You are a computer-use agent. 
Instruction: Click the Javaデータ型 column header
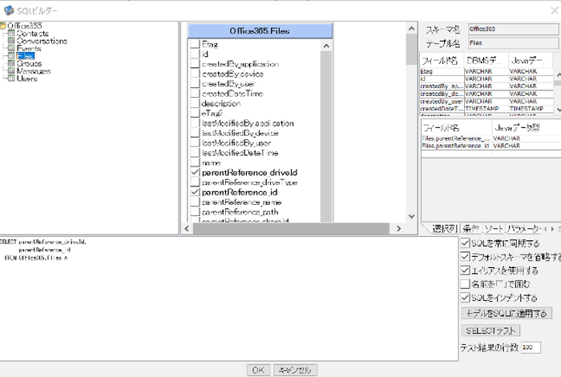point(527,127)
